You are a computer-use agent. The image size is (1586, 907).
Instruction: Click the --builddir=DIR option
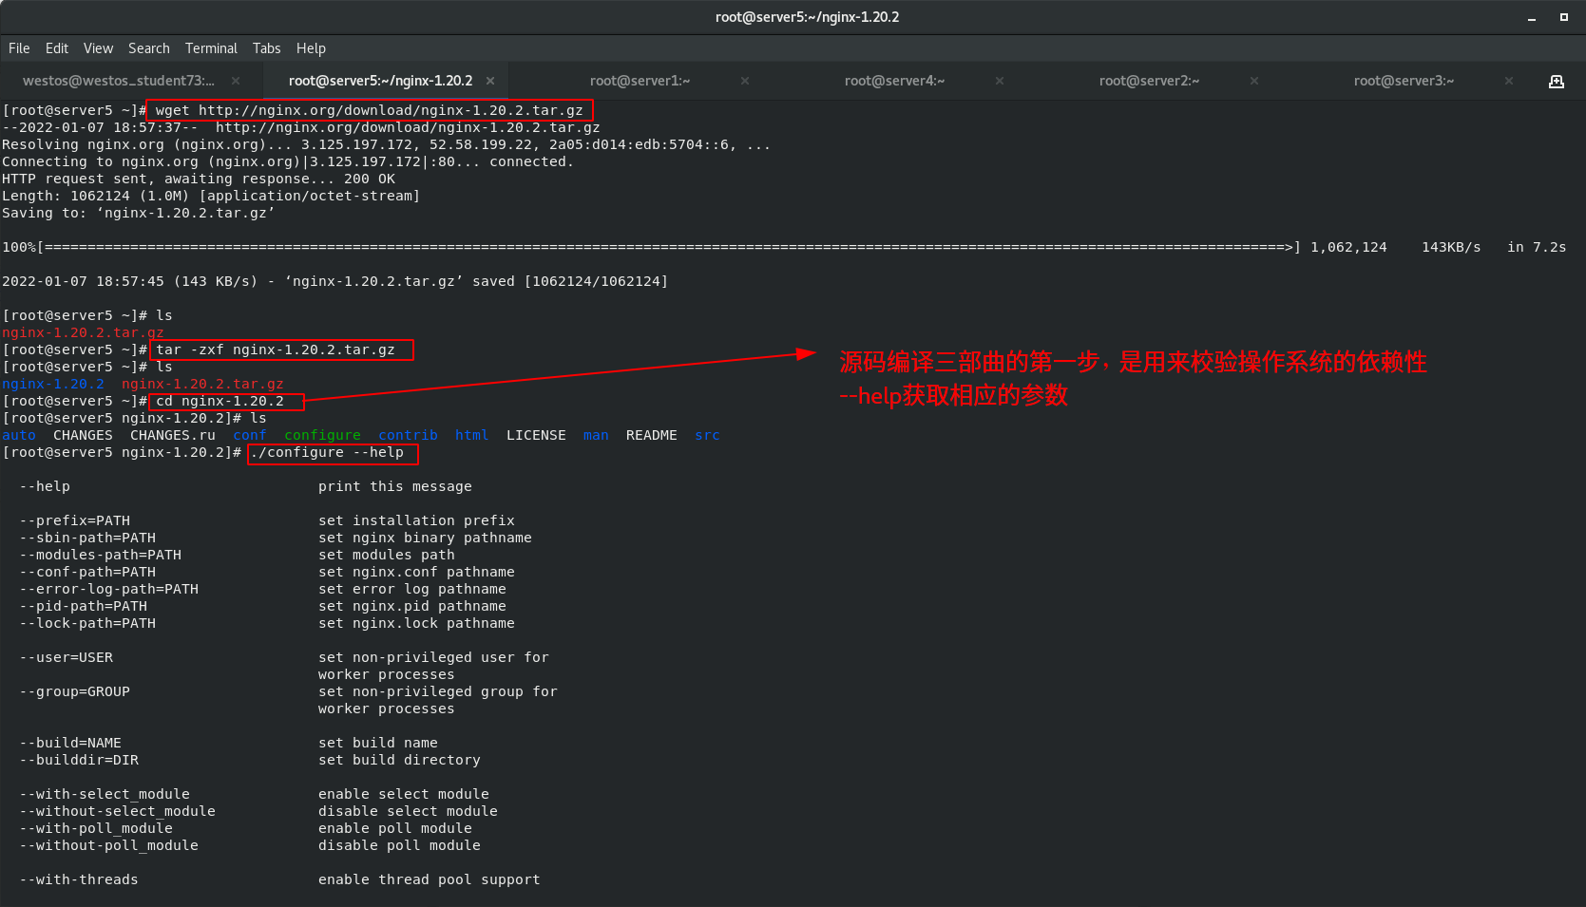point(79,760)
